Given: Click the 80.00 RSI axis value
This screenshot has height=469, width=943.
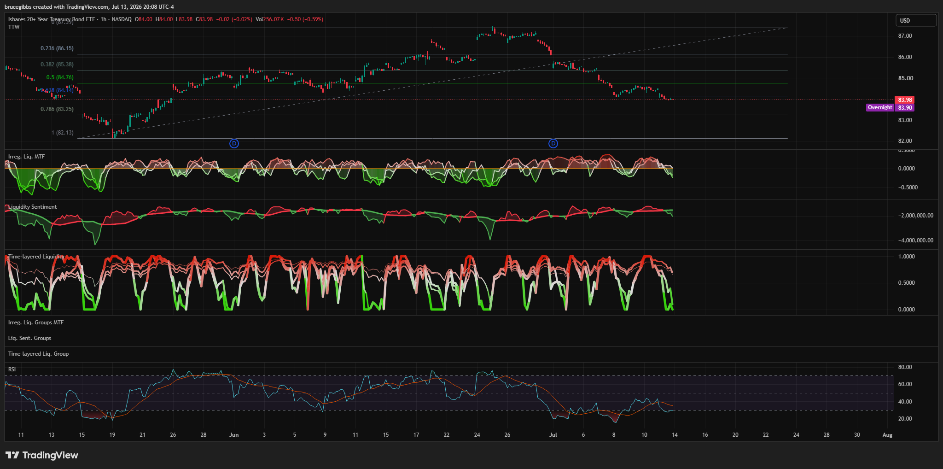Looking at the screenshot, I should point(905,367).
